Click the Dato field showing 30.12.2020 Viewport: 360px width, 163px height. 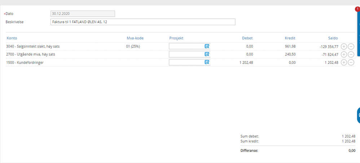pos(83,14)
